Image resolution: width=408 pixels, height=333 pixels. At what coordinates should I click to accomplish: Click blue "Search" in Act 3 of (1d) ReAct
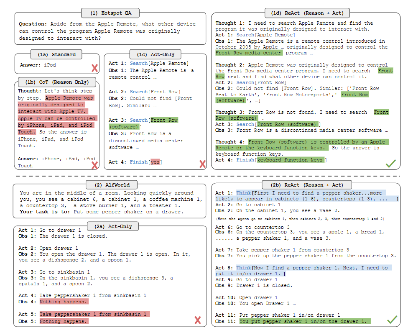pyautogui.click(x=245, y=124)
